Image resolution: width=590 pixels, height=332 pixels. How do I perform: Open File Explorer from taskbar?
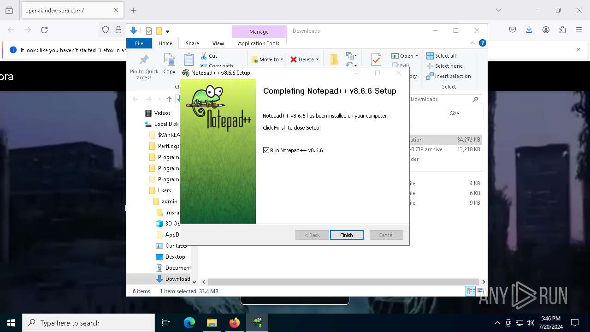(x=212, y=323)
